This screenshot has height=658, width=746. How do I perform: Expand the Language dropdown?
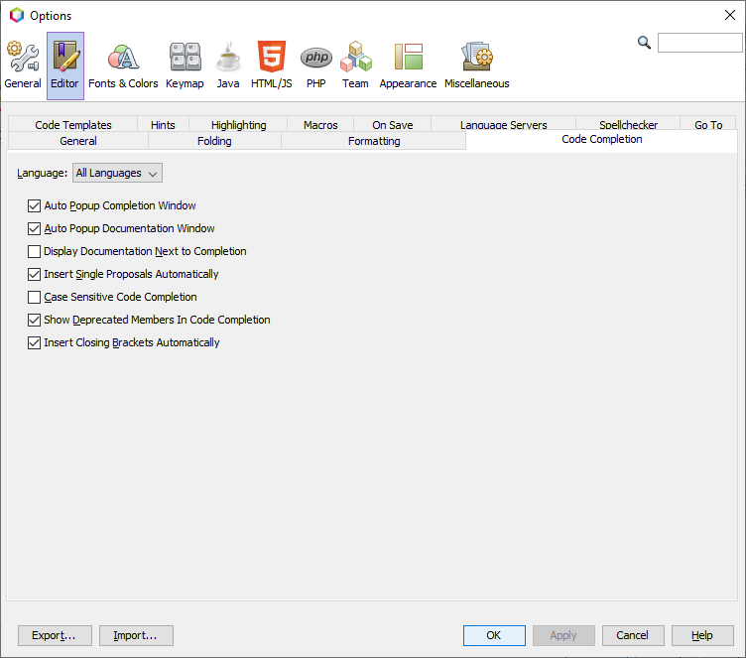click(117, 174)
